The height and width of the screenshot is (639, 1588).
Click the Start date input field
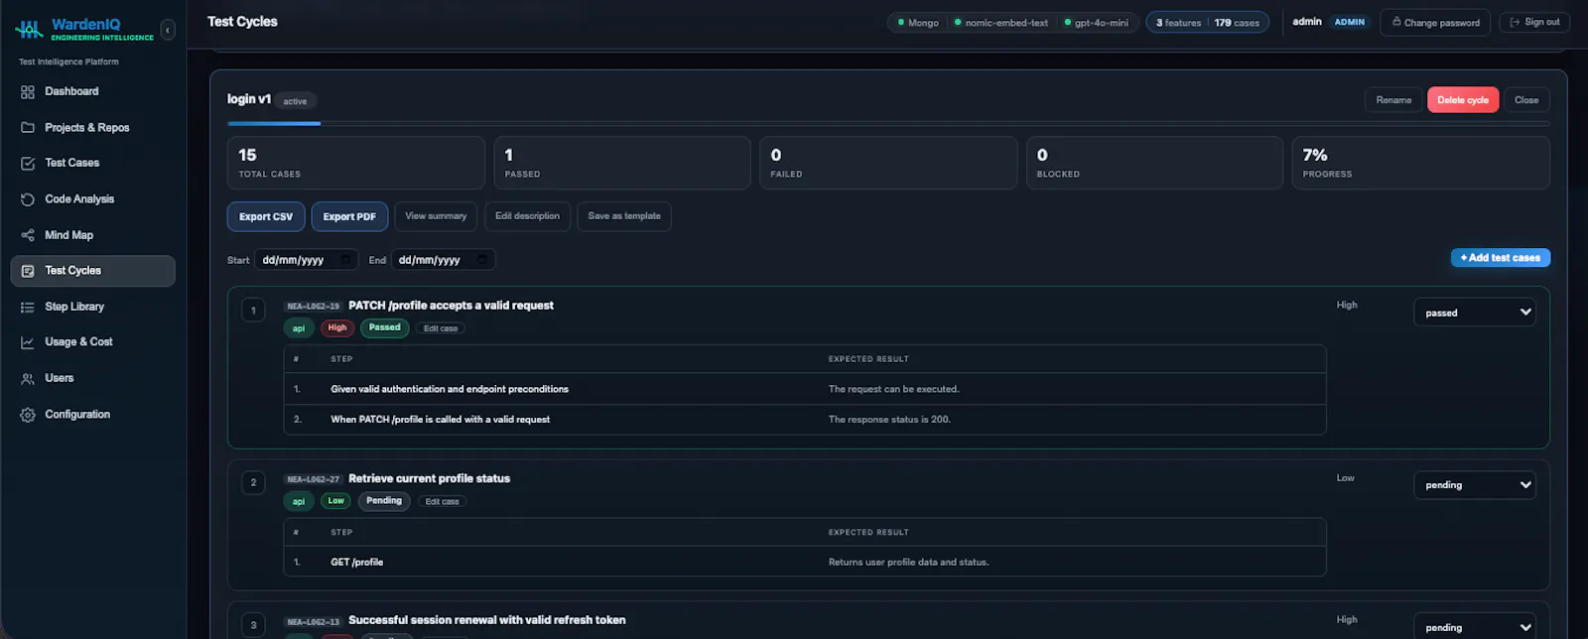point(307,260)
